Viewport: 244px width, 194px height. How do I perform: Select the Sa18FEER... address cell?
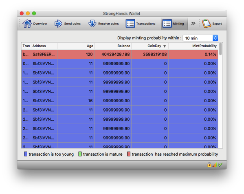click(44, 54)
